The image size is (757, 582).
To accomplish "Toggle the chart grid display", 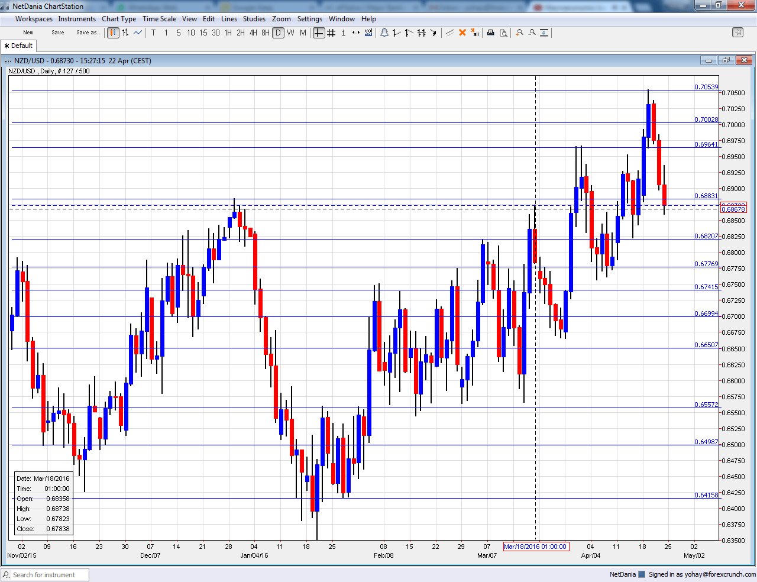I will click(x=331, y=33).
